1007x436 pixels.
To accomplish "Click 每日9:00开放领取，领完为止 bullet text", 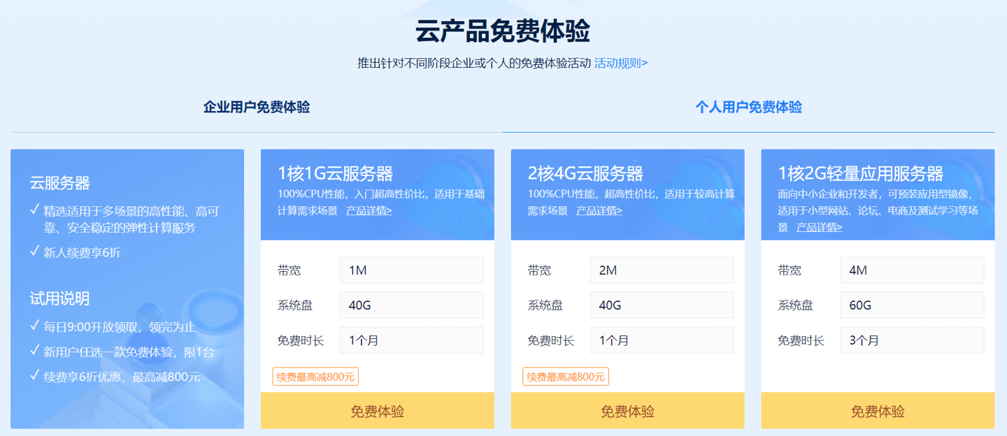I will pos(120,327).
